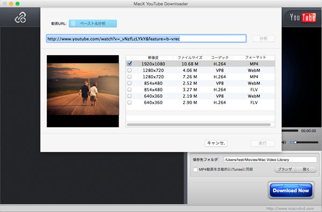Select the 3.27 M file size cell

coord(190,90)
